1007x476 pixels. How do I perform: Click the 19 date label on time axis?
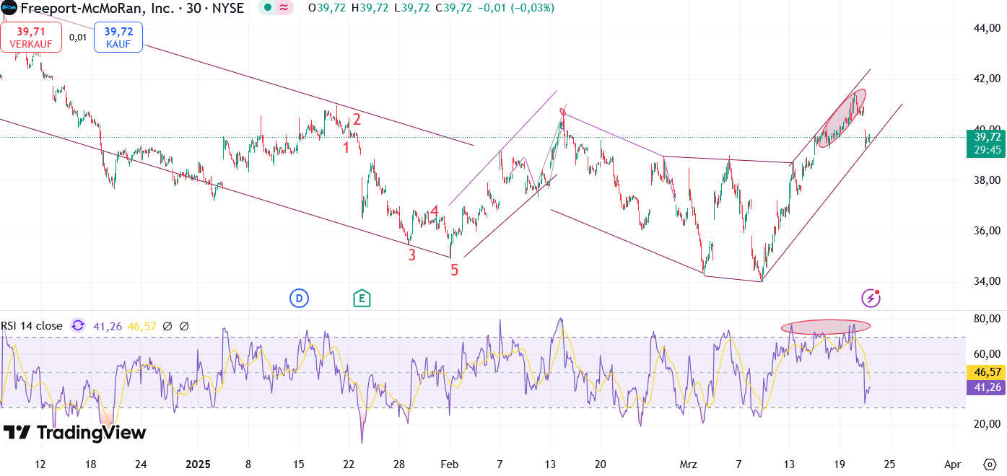pyautogui.click(x=839, y=464)
